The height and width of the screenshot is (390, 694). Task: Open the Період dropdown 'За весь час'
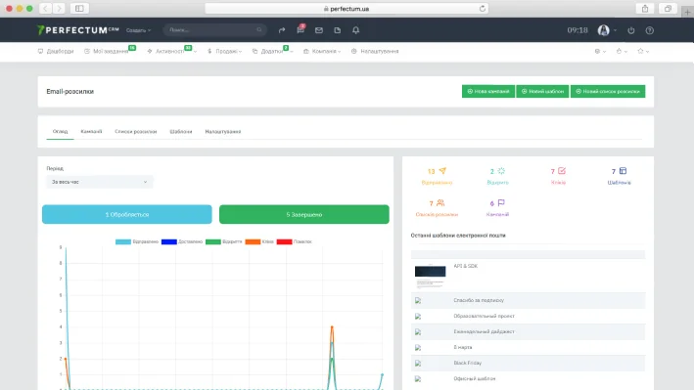click(100, 182)
